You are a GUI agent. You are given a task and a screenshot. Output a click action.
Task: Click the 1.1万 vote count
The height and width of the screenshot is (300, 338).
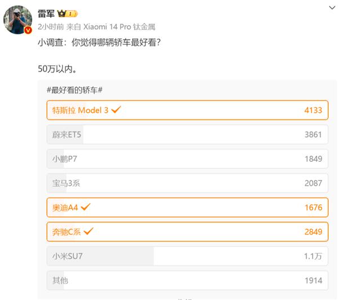(x=313, y=256)
